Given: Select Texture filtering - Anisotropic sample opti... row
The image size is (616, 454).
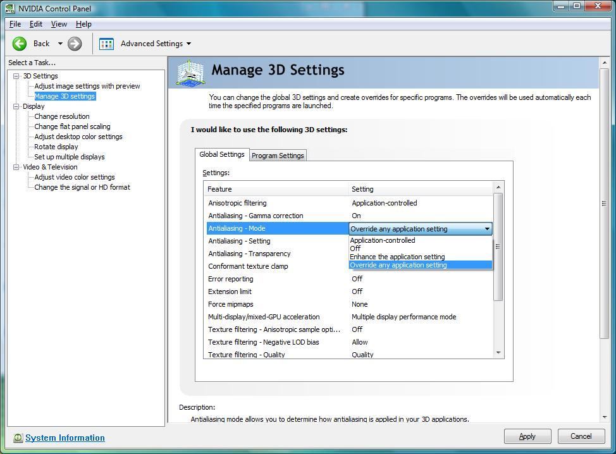Looking at the screenshot, I should click(349, 329).
